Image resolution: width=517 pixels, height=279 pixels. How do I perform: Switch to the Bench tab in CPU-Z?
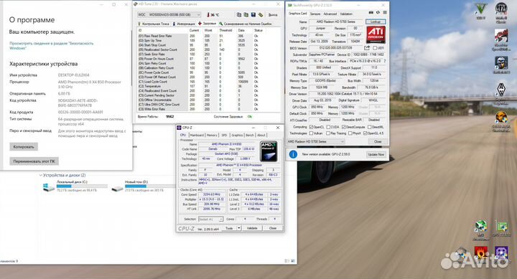(250, 135)
